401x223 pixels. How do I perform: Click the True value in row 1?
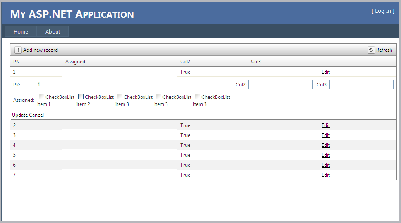tap(185, 72)
